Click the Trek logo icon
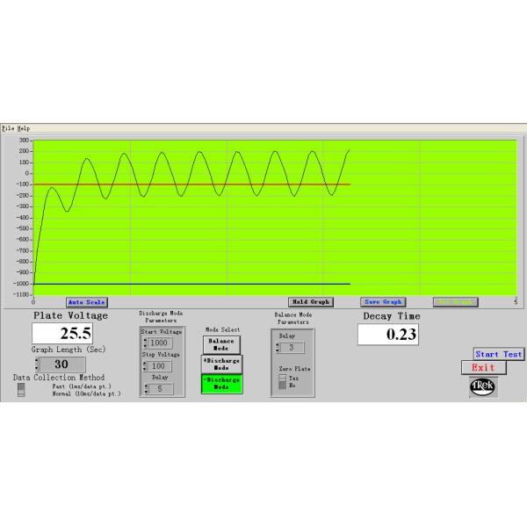 click(483, 386)
